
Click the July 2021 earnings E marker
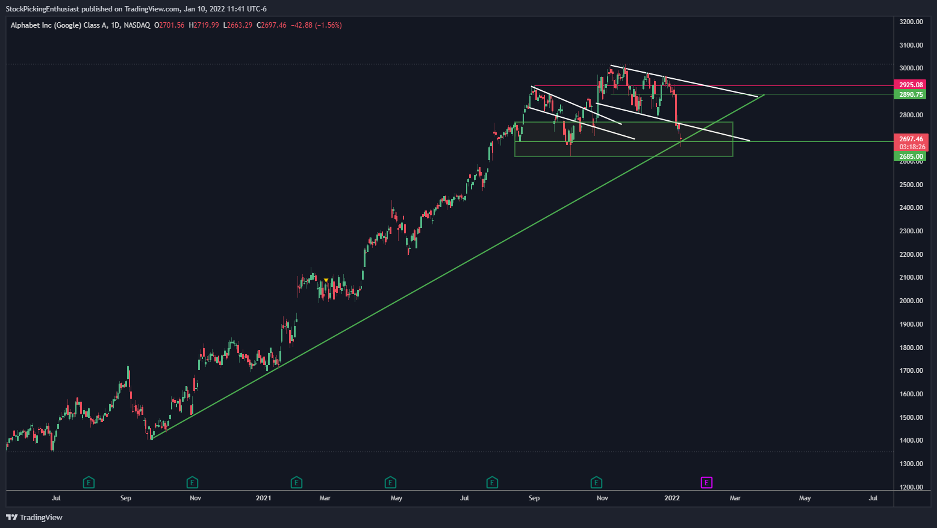point(492,482)
